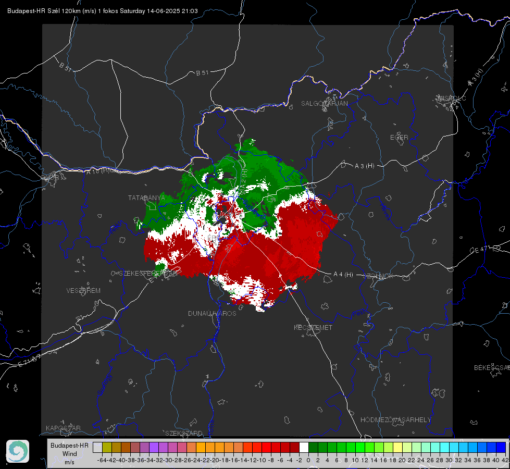This screenshot has width=510, height=469.
Task: Click the '42' legend value at scale end
Action: pos(505,460)
